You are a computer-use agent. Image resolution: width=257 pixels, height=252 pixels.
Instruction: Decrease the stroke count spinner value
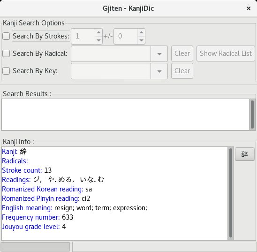point(98,40)
